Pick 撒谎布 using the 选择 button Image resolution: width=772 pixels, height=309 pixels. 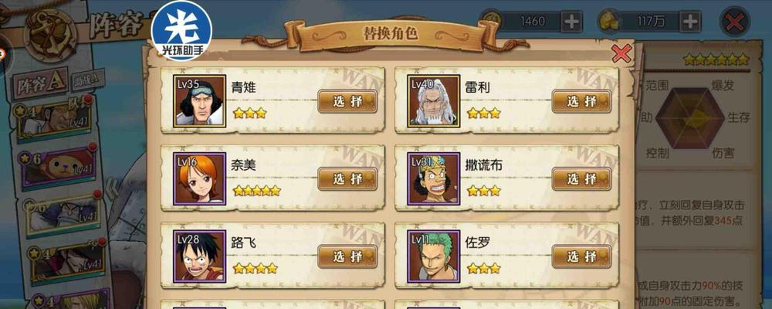581,178
